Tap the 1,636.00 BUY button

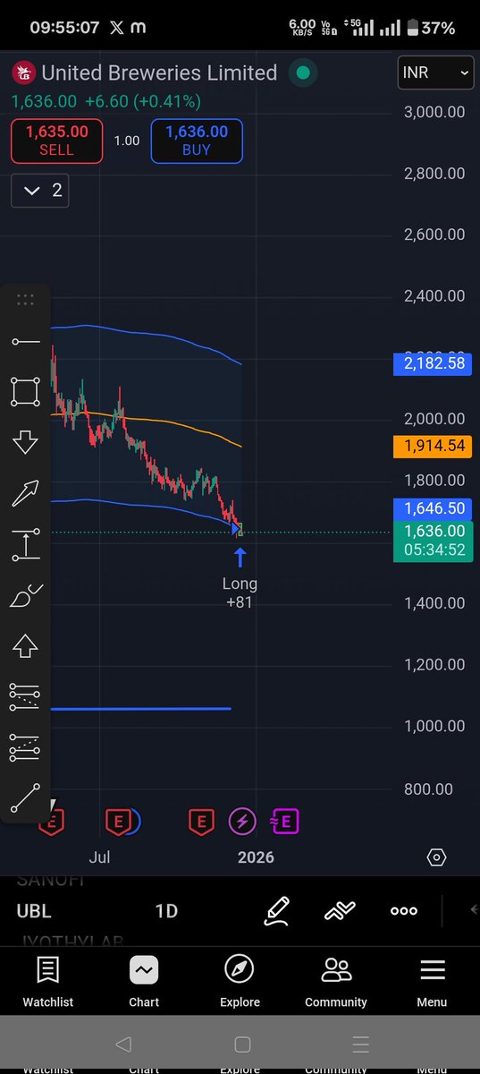coord(197,141)
